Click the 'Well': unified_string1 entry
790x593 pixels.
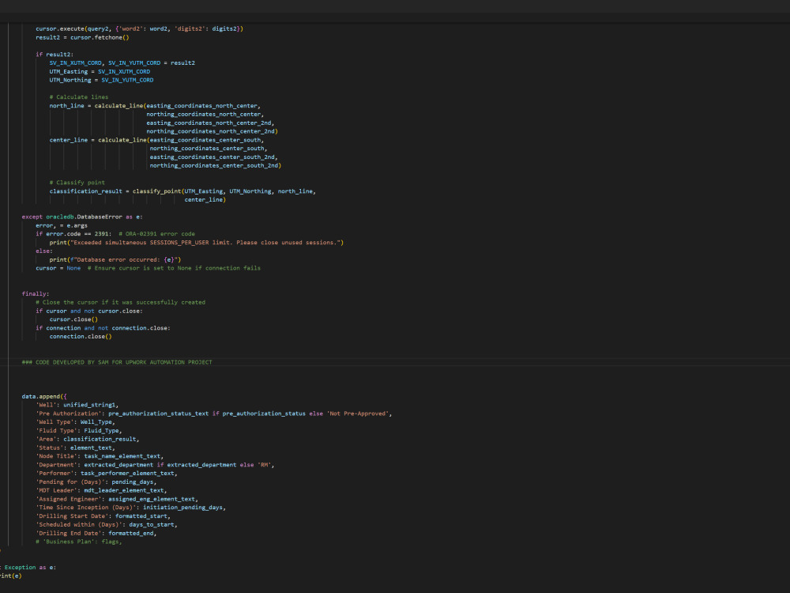[x=77, y=405]
